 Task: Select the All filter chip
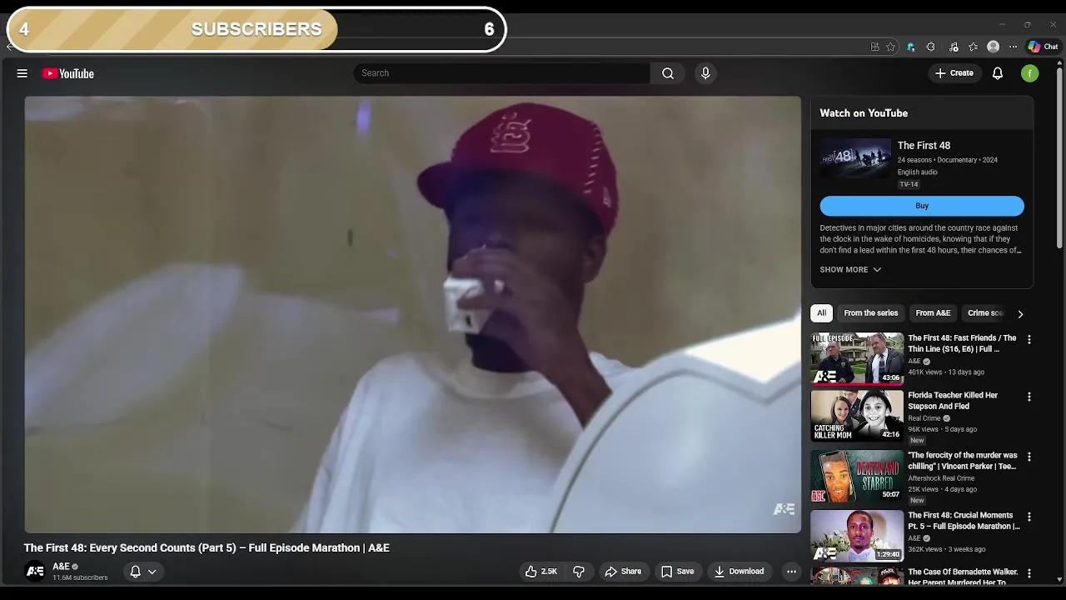[821, 313]
